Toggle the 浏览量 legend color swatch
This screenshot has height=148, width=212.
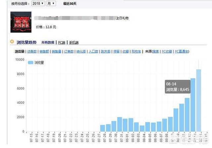click(30, 63)
